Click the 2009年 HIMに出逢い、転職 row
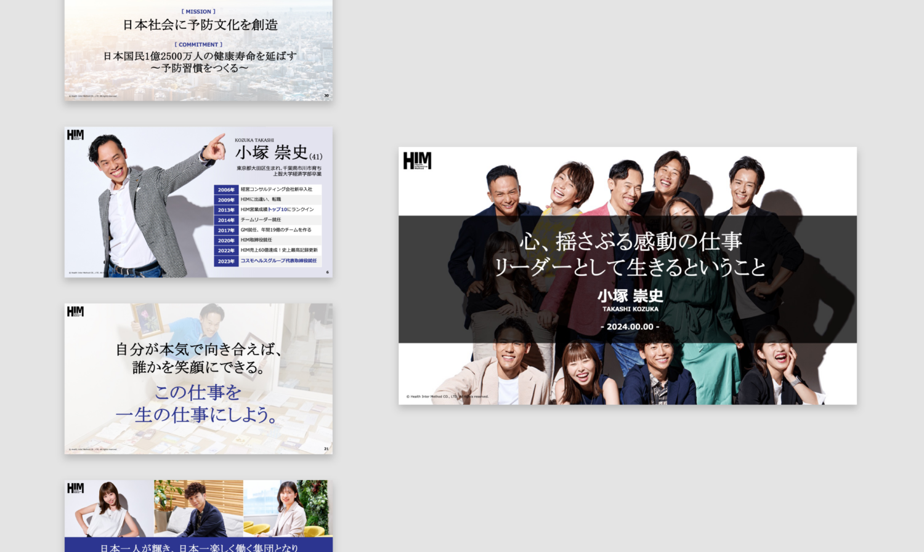 [x=267, y=199]
